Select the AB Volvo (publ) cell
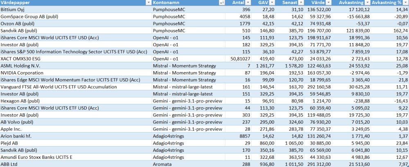The height and width of the screenshot is (167, 409). coord(76,122)
